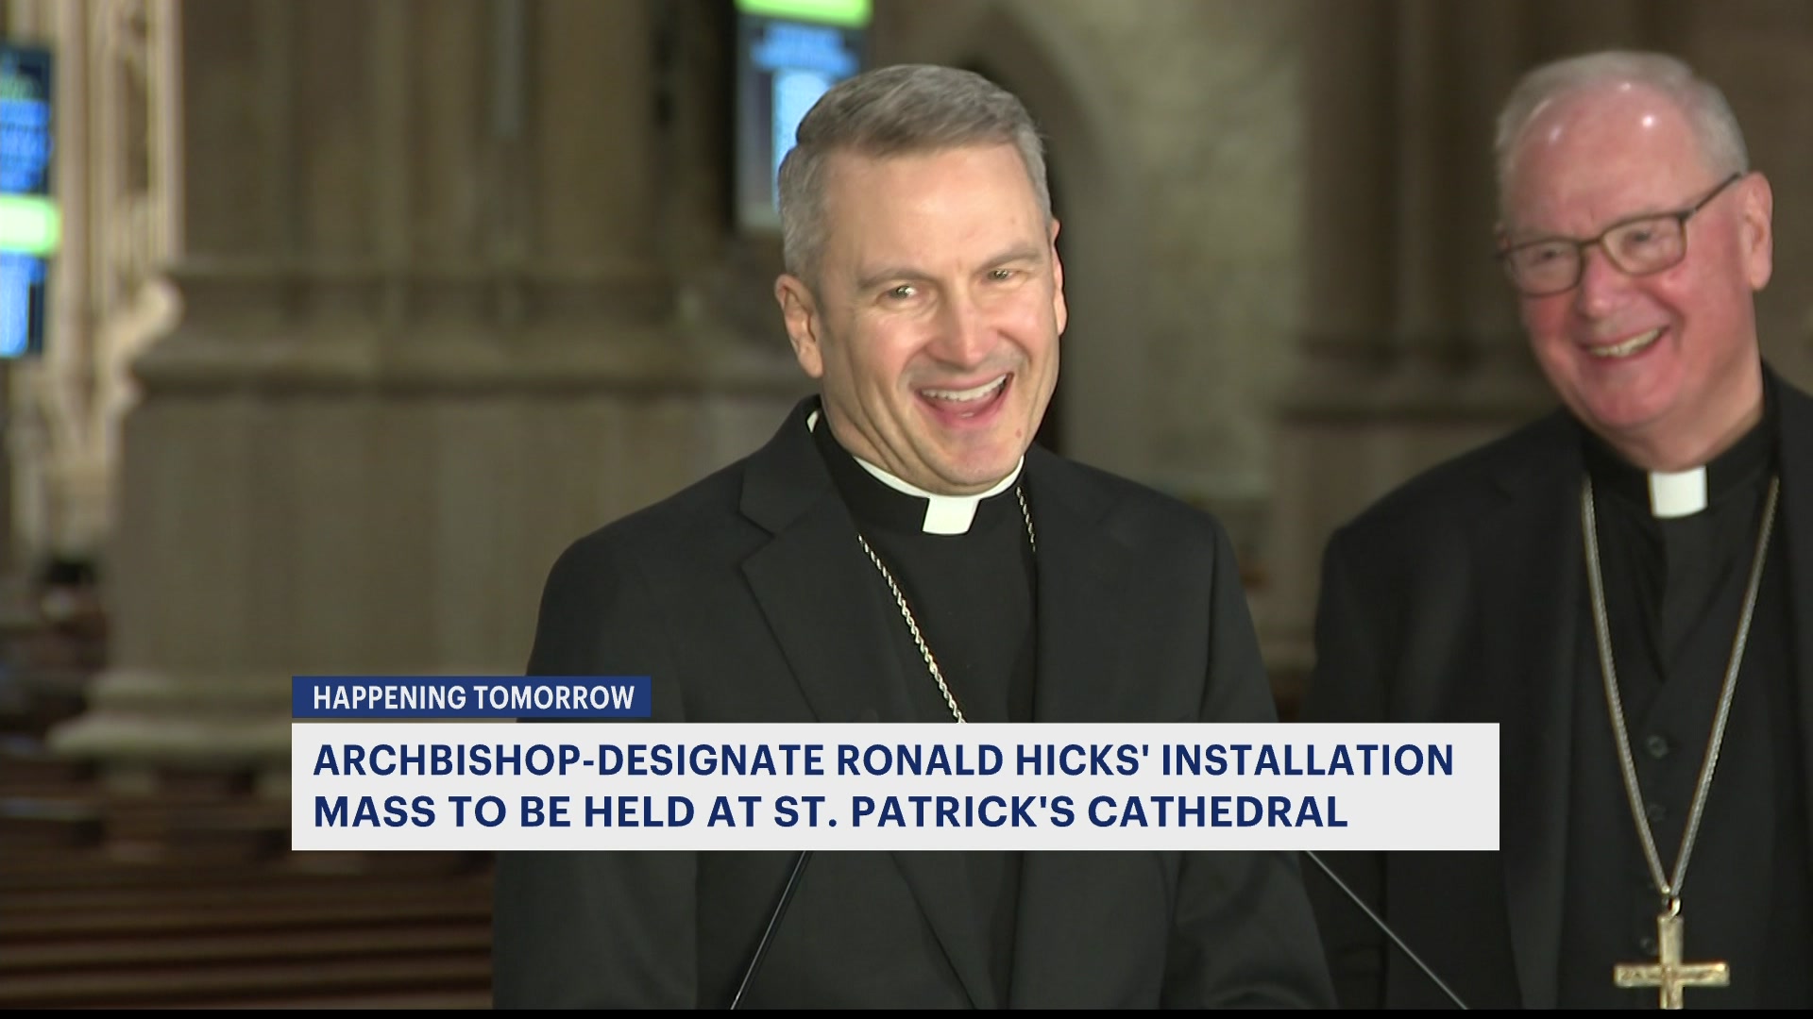Click the HAPPENING TOMORROW banner label
Screen dimensions: 1813x1019
(472, 698)
